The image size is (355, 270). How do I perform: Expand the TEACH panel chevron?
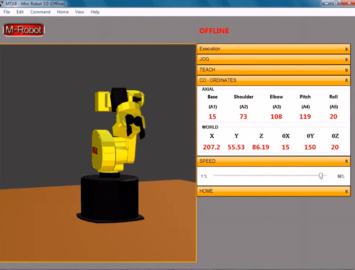(346, 70)
